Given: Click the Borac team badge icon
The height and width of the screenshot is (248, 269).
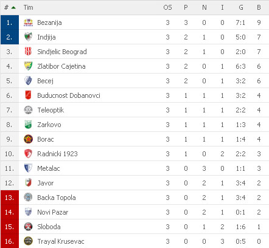Looking at the screenshot, I should [28, 139].
